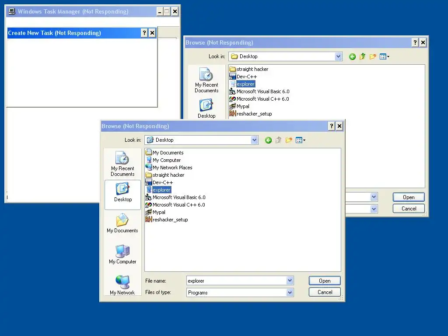Click Up One Level in front Browse dialog

click(278, 140)
